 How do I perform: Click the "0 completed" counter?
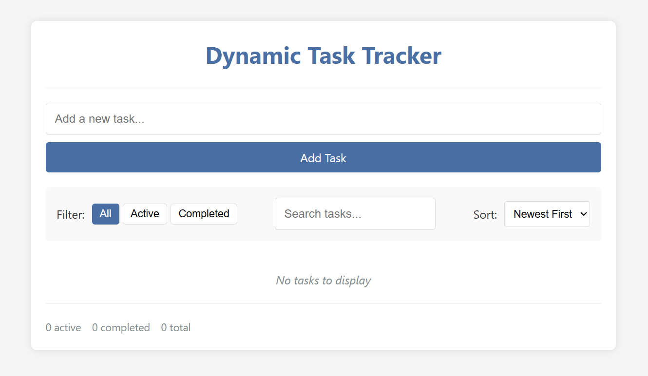[121, 328]
